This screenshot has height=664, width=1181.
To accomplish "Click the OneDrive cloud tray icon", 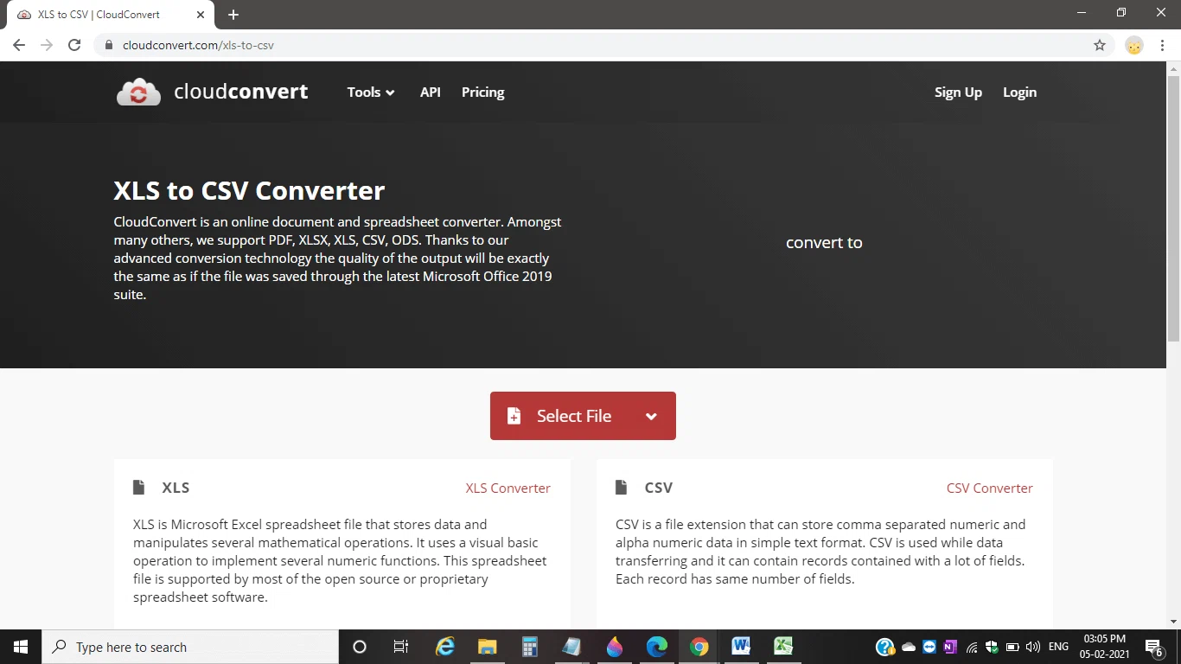I will coord(909,647).
